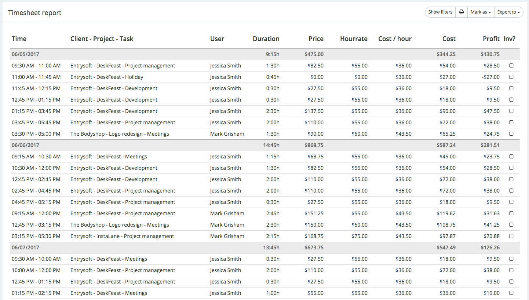Click the print icon button

(x=461, y=12)
